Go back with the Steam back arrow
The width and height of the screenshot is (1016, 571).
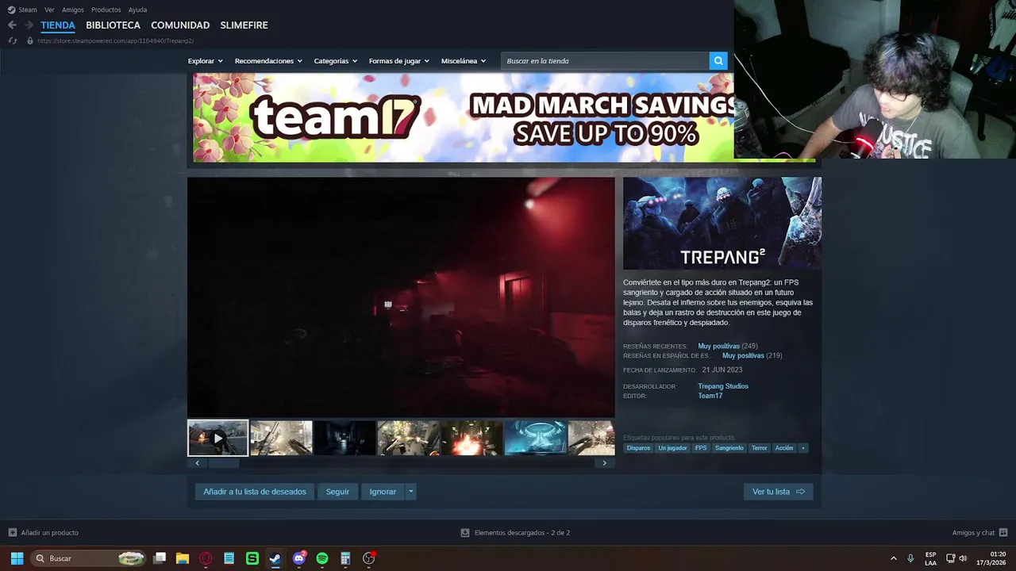[x=12, y=25]
